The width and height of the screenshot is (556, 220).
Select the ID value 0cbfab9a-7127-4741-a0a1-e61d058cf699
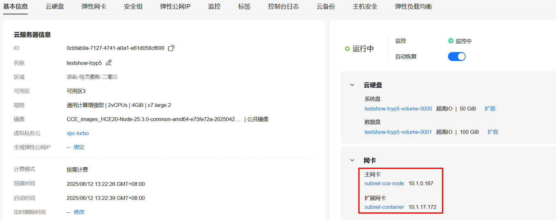(x=115, y=48)
